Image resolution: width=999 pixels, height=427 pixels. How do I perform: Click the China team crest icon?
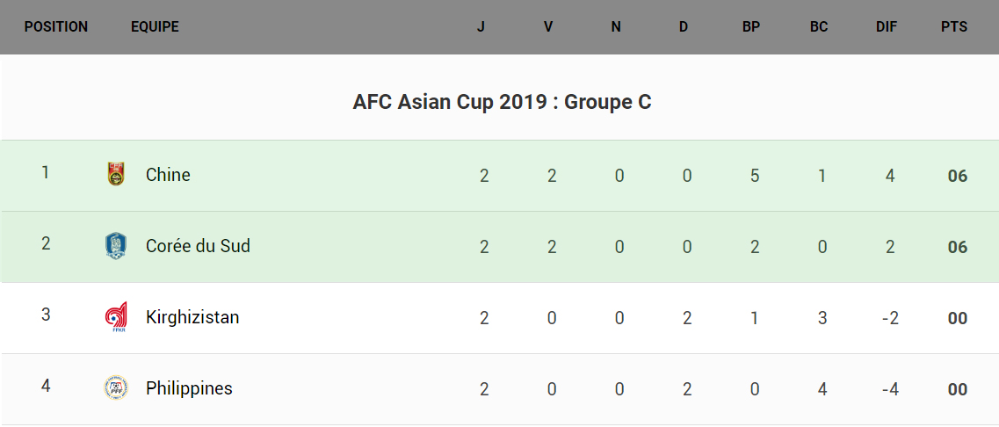[115, 175]
